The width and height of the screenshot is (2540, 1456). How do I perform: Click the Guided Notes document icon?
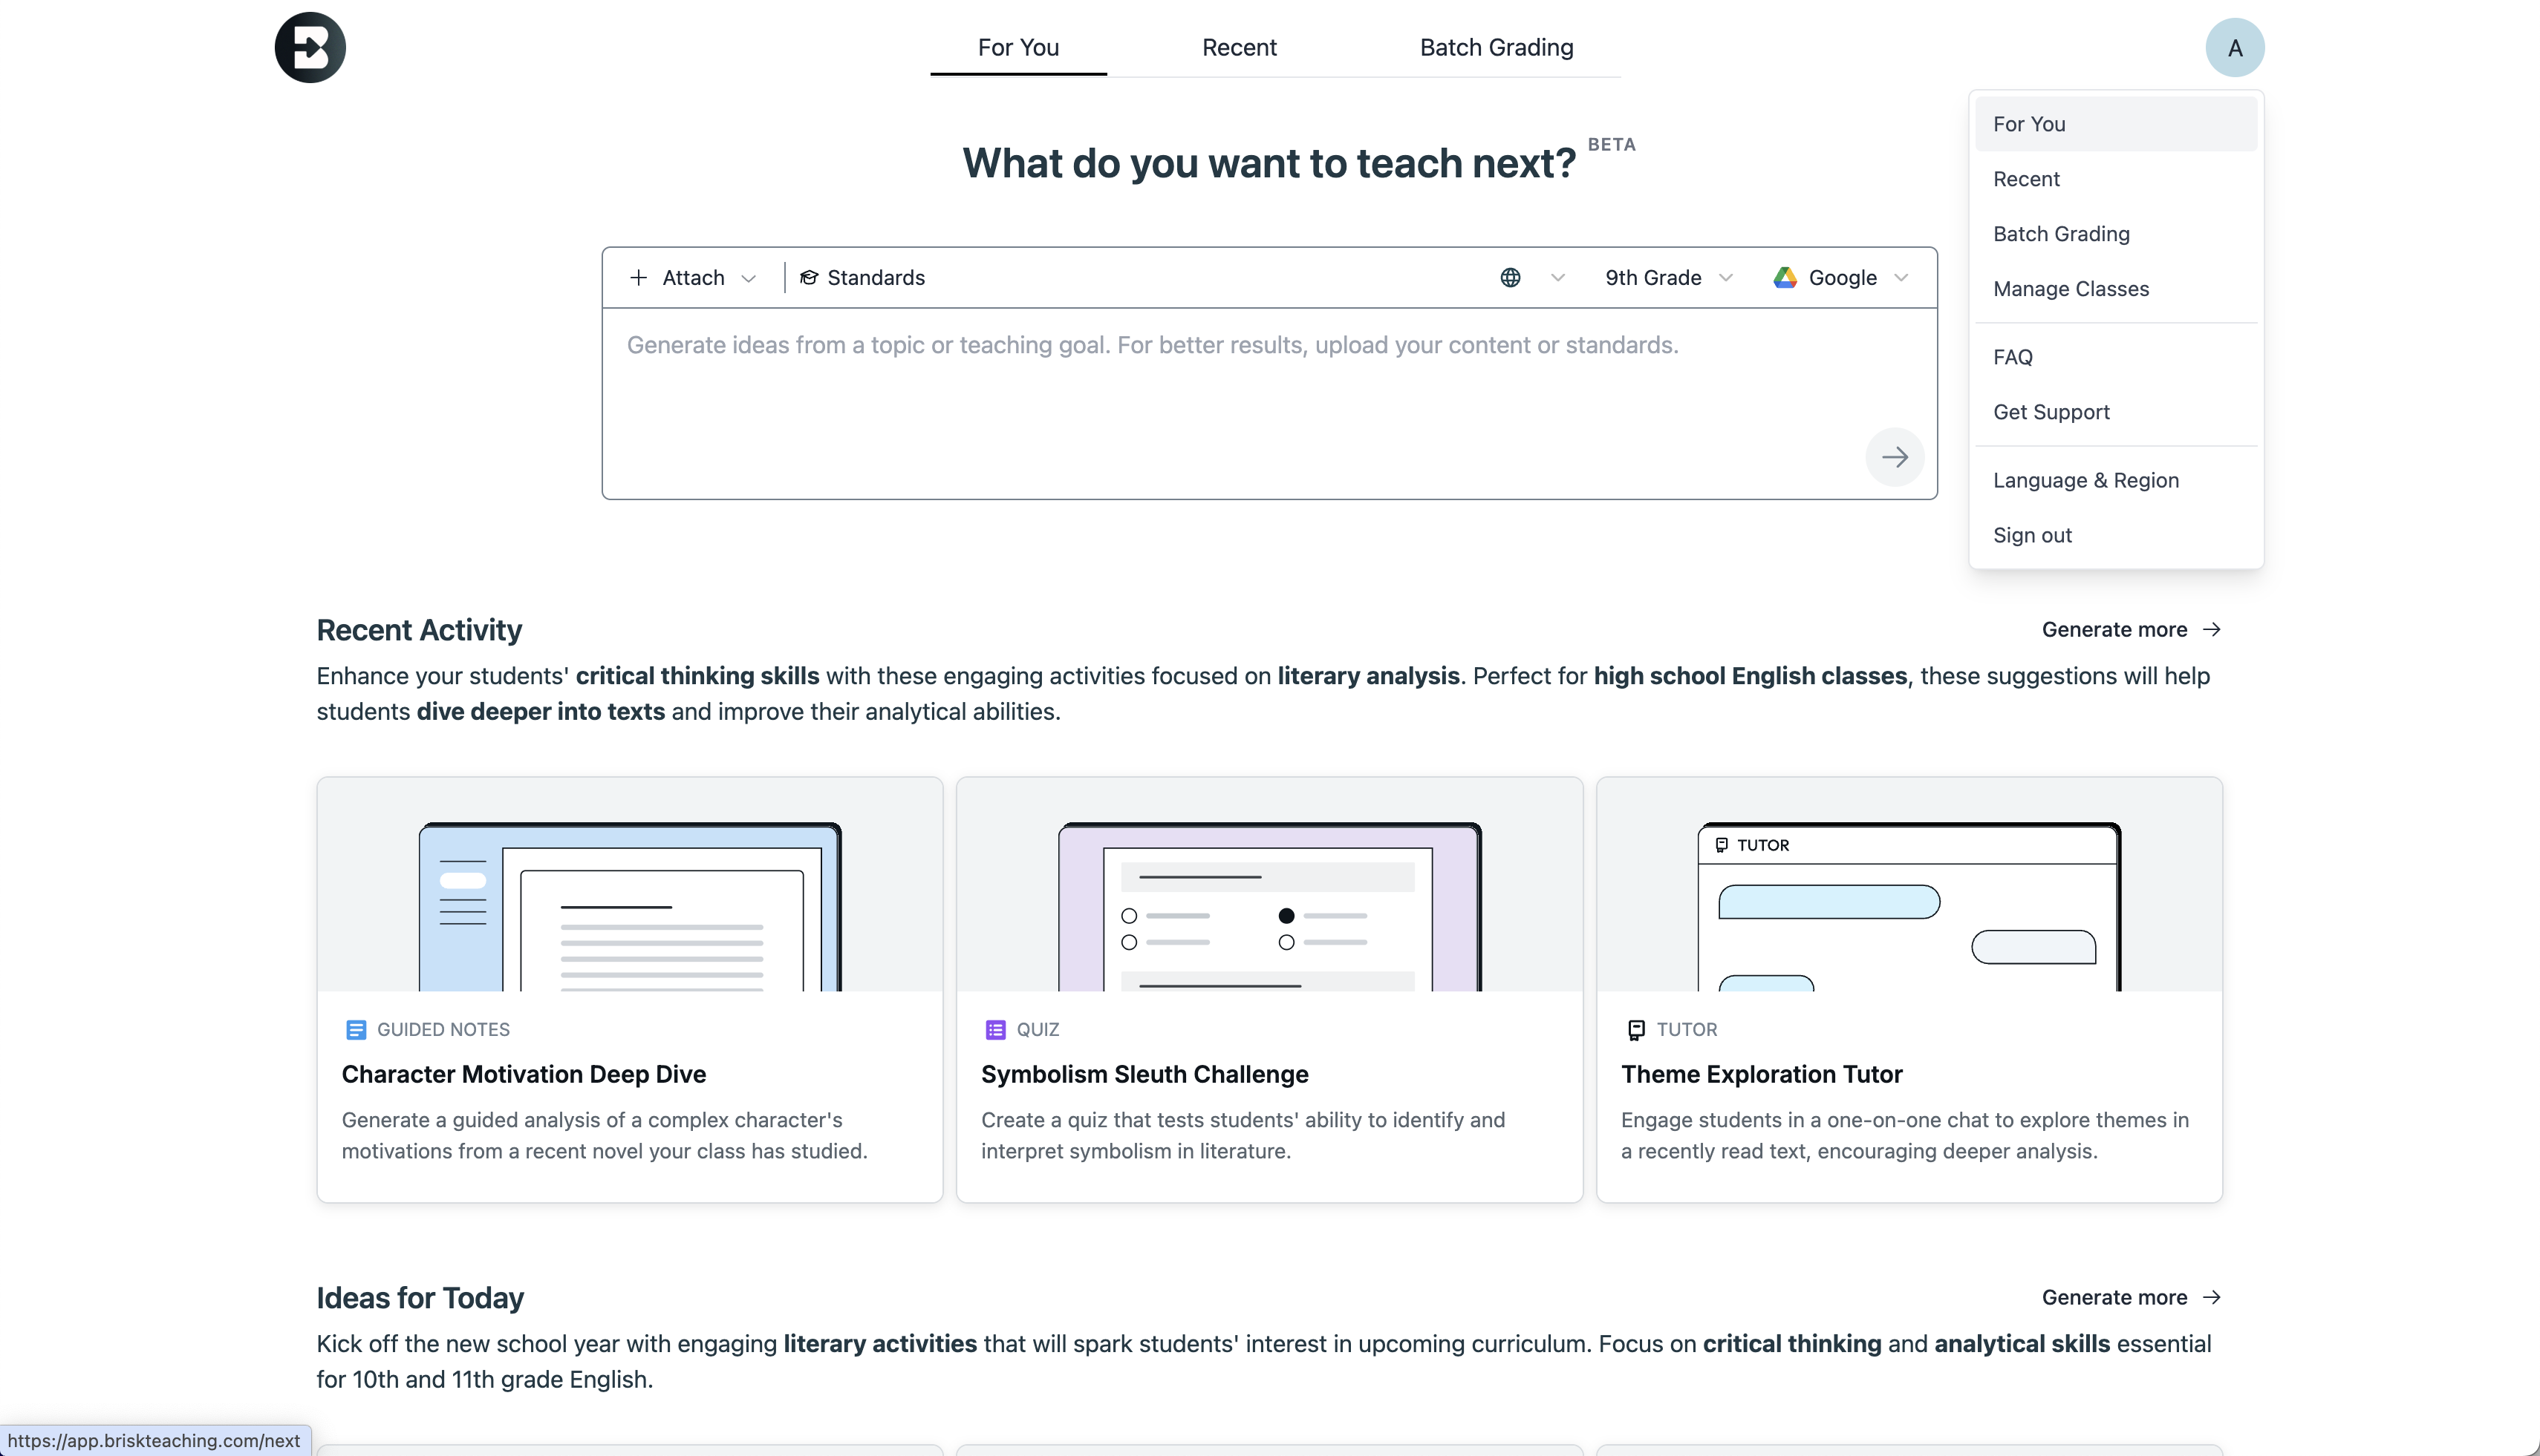355,1030
